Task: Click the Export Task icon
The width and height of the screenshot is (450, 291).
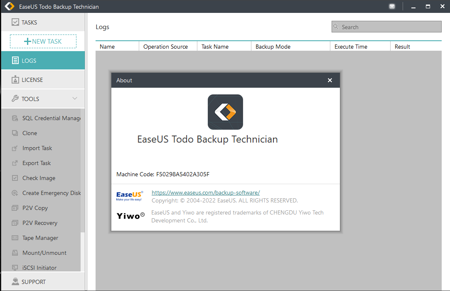Action: click(15, 163)
